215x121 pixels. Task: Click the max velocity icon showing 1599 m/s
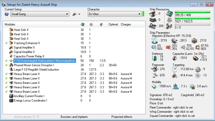tap(154, 86)
